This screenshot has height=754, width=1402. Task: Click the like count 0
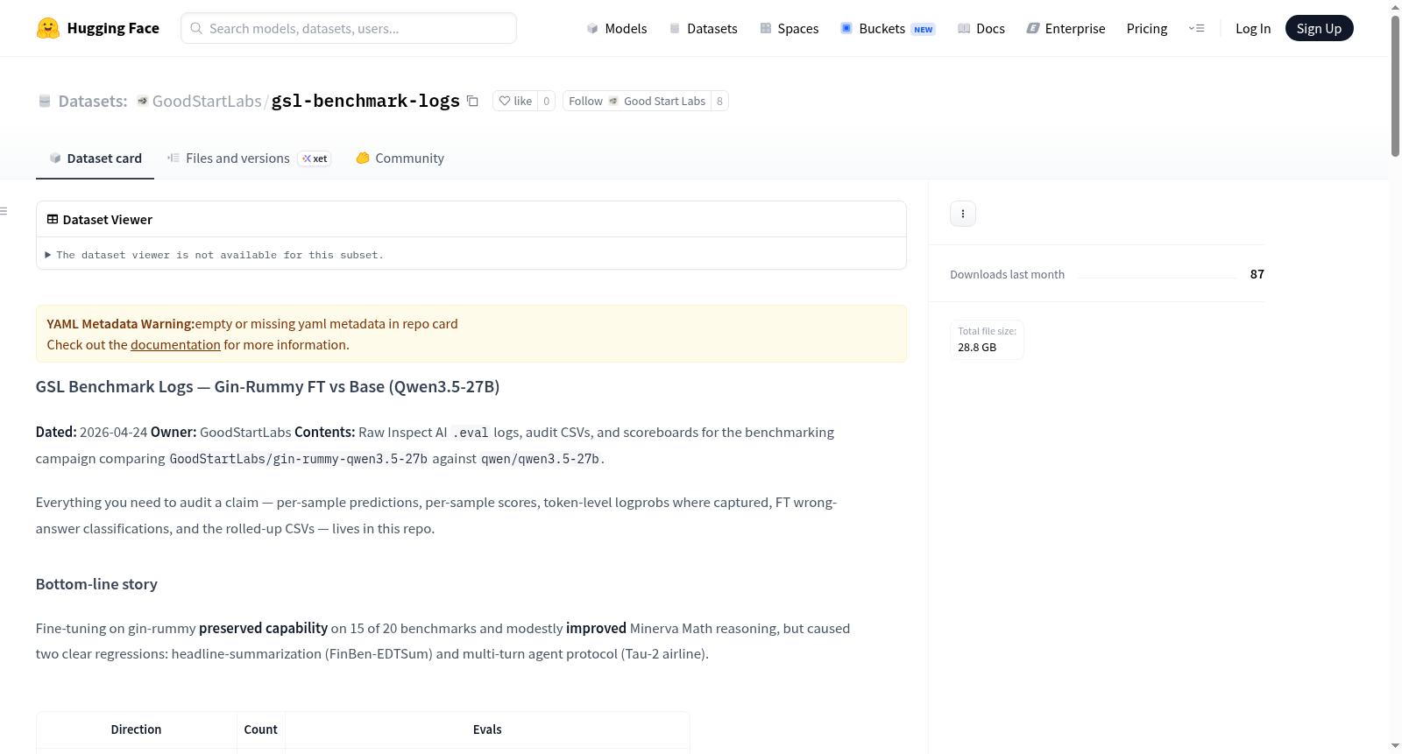(546, 101)
